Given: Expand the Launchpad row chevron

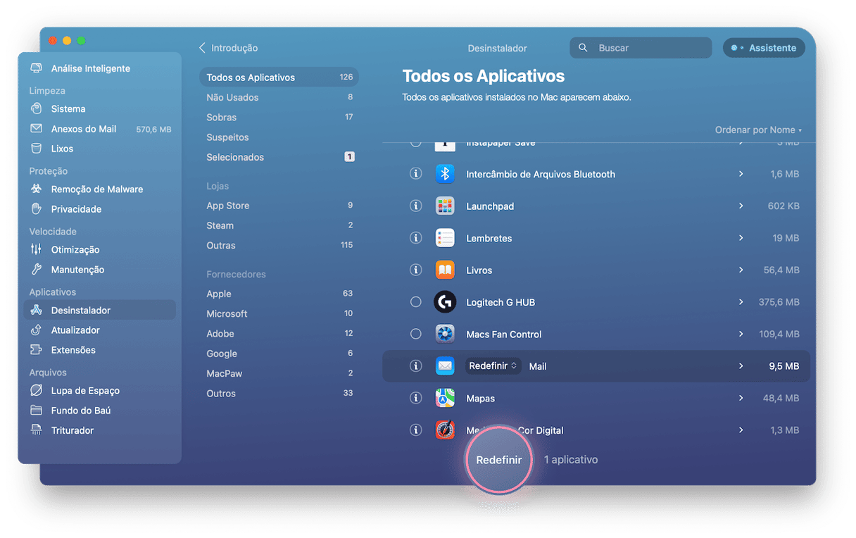Looking at the screenshot, I should point(741,206).
